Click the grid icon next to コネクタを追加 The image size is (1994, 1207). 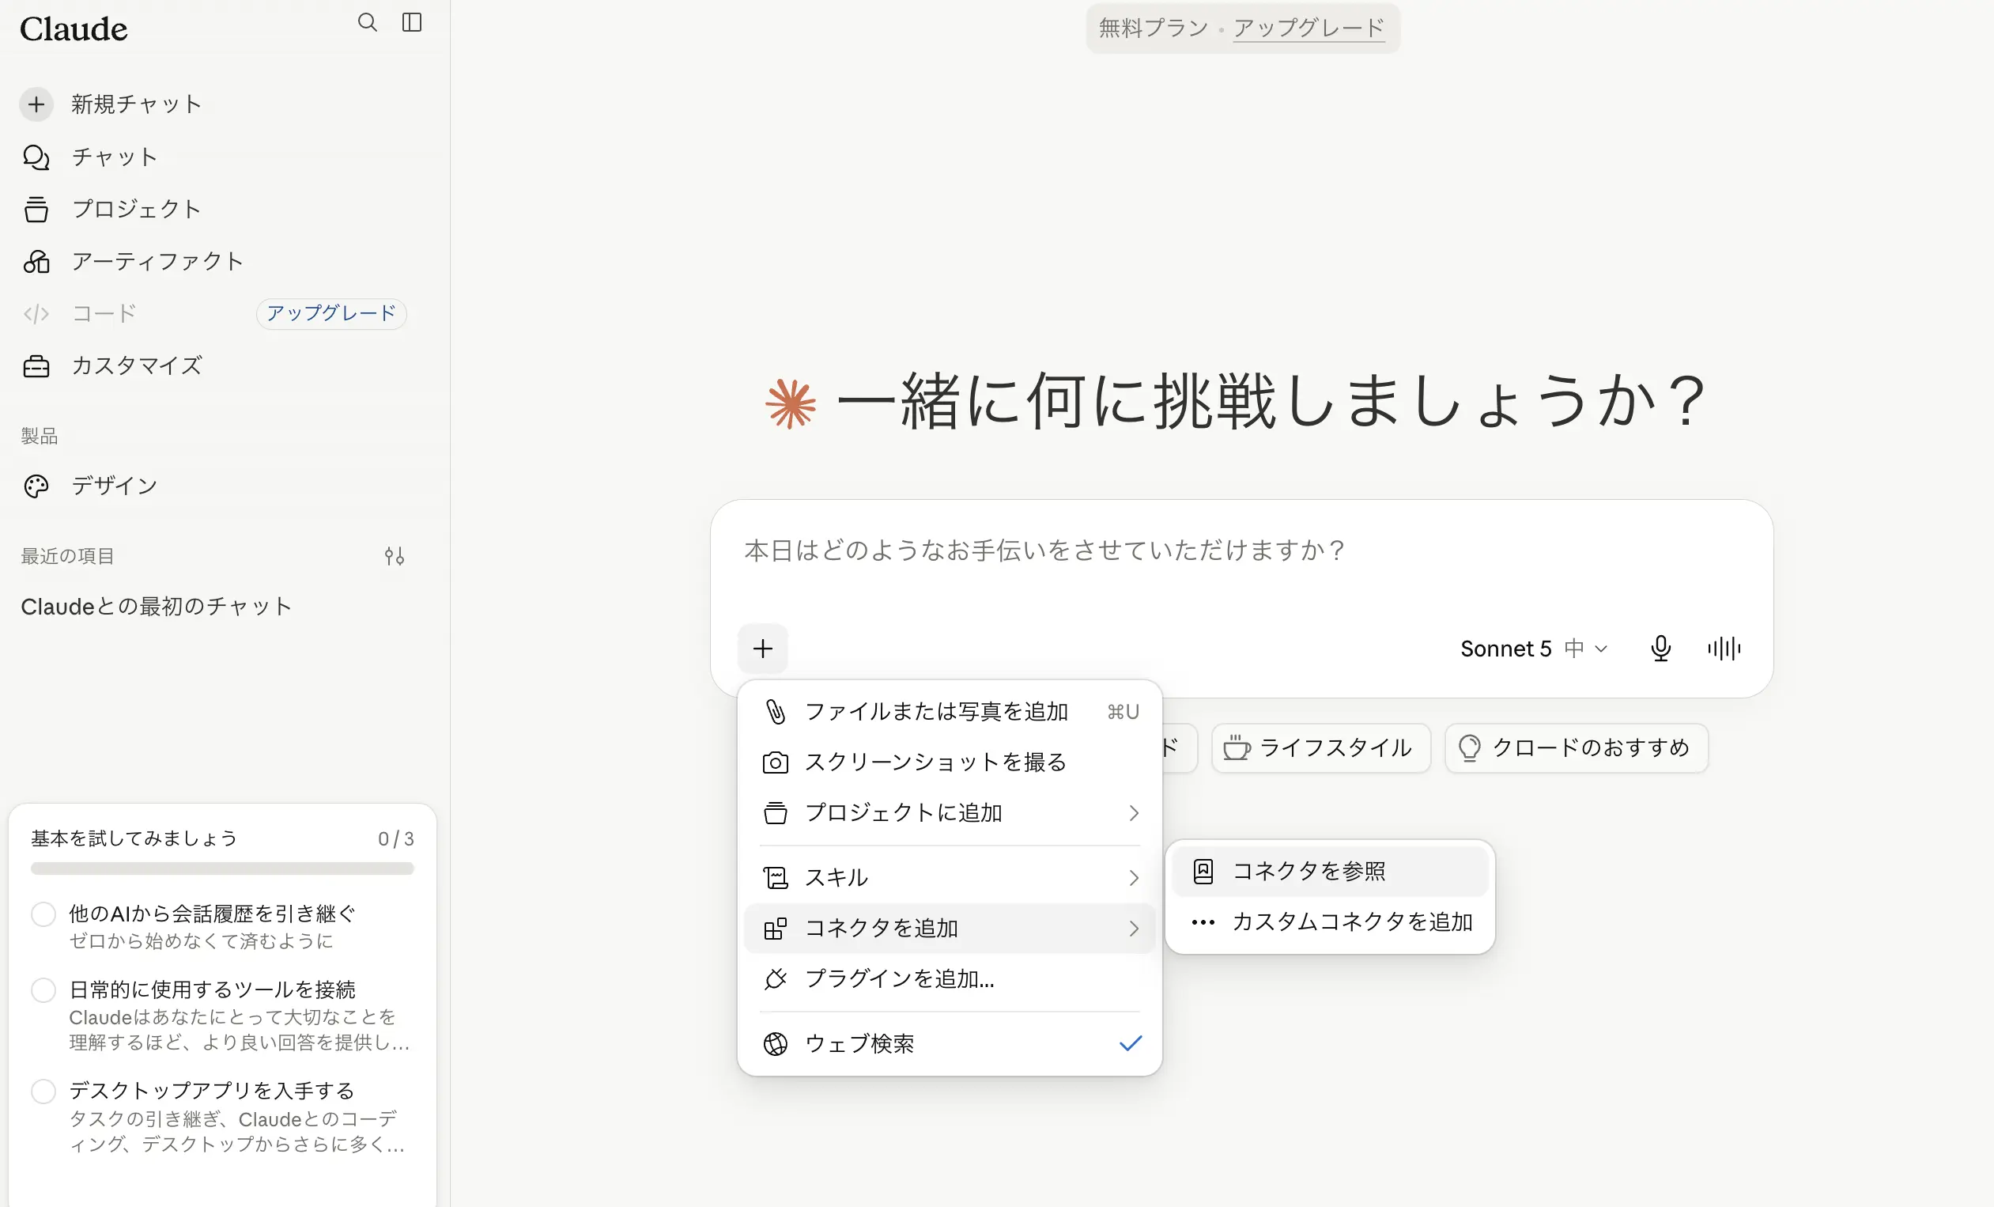[776, 929]
